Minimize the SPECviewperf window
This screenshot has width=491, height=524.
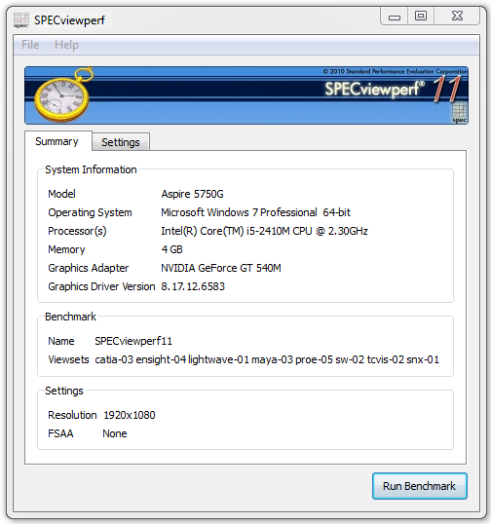[395, 17]
